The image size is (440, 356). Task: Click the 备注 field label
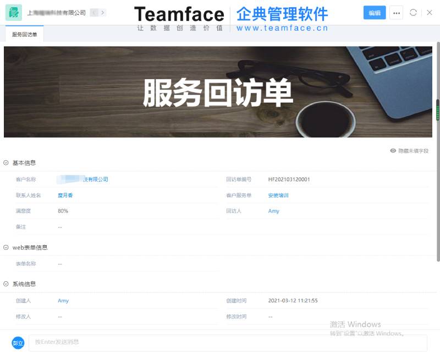point(21,227)
